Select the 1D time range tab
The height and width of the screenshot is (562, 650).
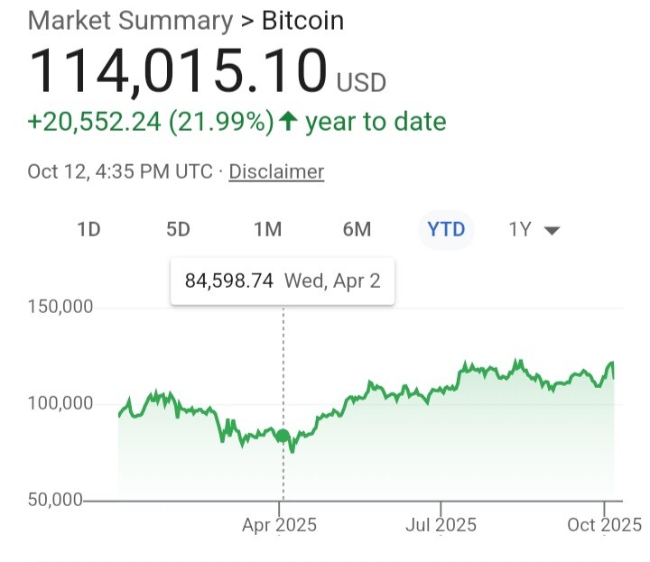click(89, 229)
